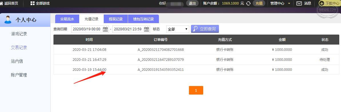Screen dimensions: 341x112
Task: Click 银行卡转账 in the 16:47:29 row
Action: pyautogui.click(x=225, y=60)
